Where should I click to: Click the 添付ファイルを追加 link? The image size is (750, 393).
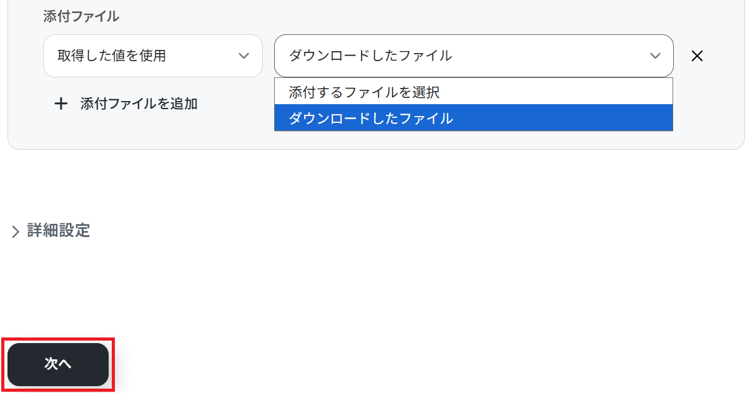[x=139, y=104]
